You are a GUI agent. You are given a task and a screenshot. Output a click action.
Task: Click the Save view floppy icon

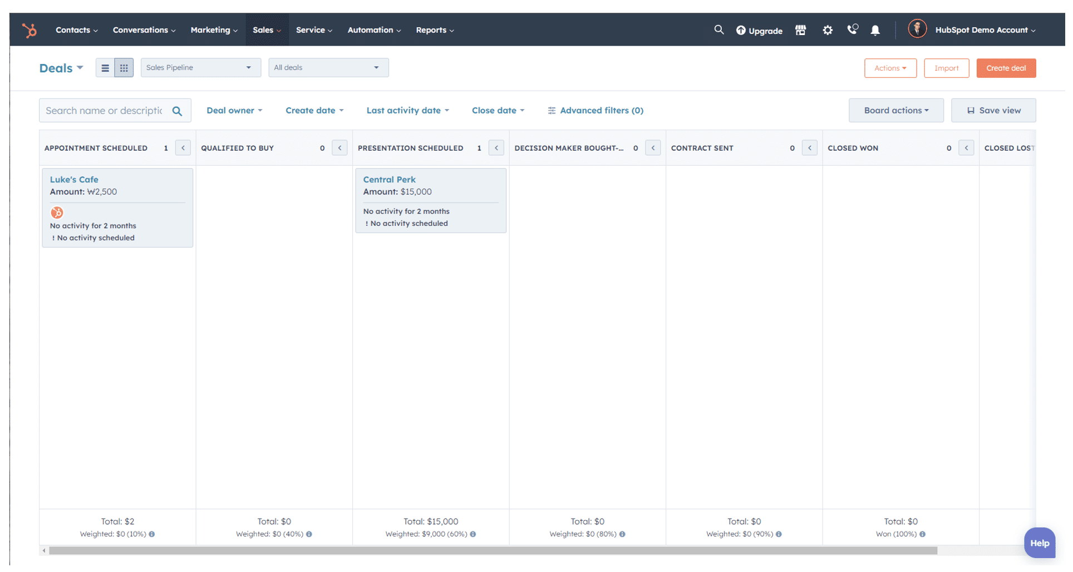pos(971,111)
